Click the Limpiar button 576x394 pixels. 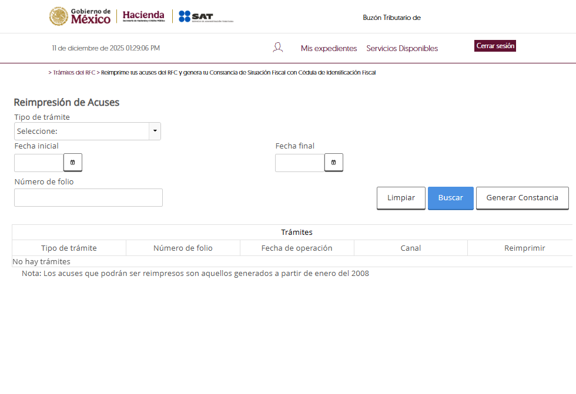[400, 198]
